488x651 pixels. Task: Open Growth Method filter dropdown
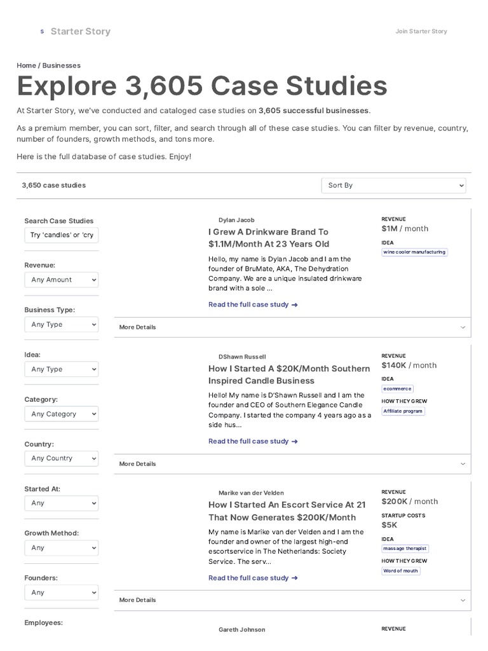[62, 547]
